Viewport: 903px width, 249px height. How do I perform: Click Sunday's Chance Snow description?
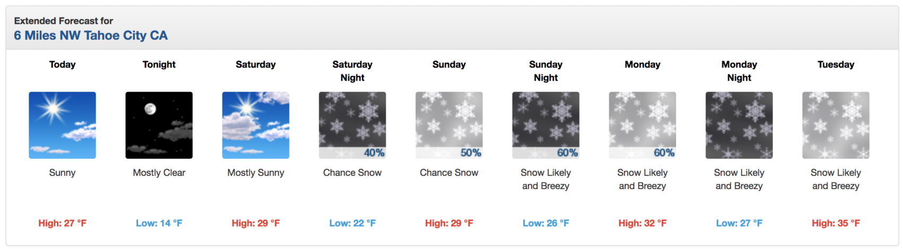pos(449,173)
